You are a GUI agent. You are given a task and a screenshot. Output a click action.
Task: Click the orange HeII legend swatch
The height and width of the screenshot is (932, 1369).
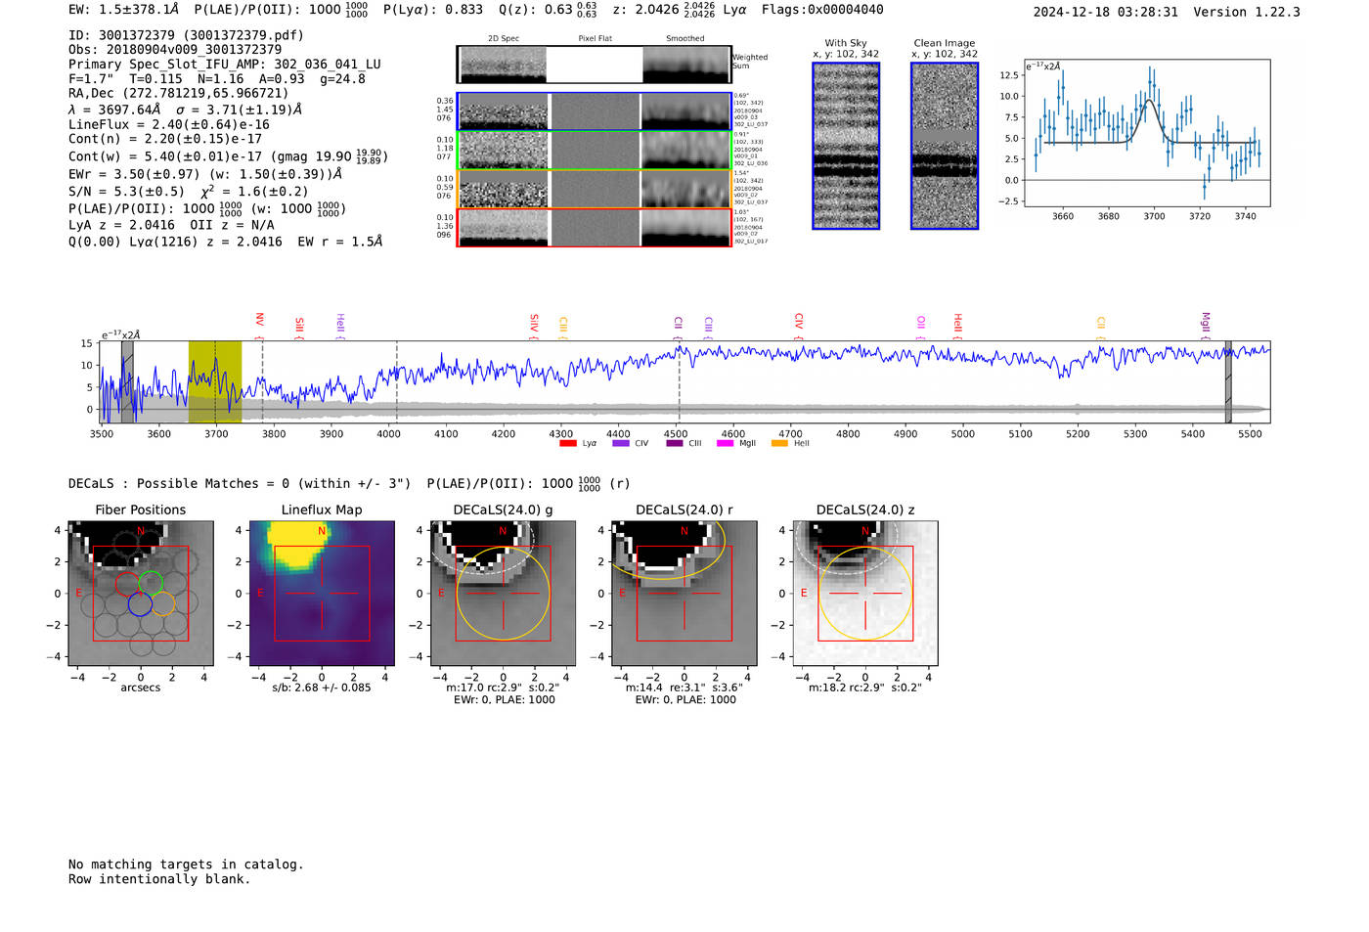pyautogui.click(x=779, y=443)
